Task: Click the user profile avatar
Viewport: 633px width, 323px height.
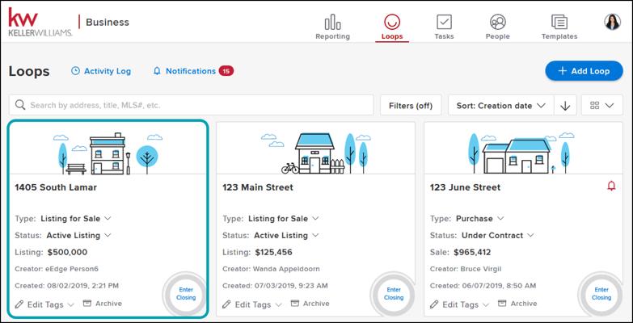Action: tap(612, 22)
